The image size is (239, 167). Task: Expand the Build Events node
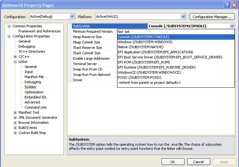point(15,128)
